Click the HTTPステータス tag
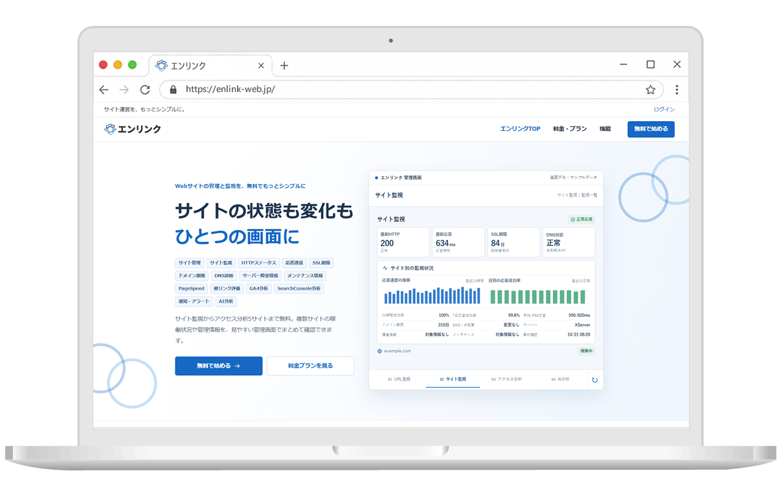Screen dimensions: 777x486 click(258, 263)
